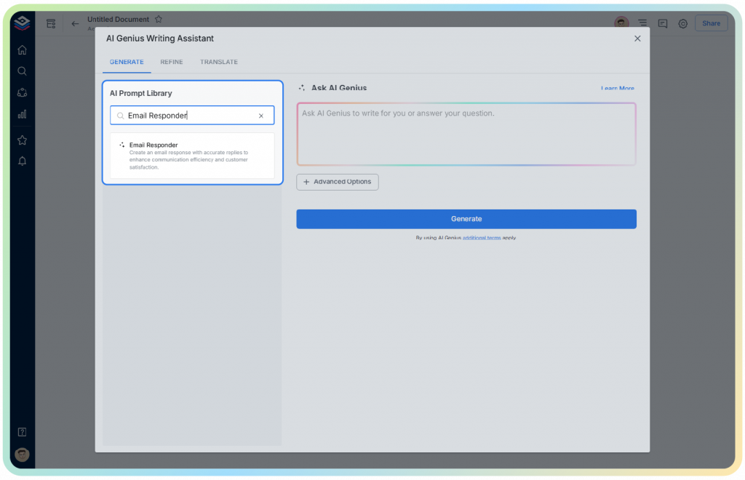Open the Learn More link
745x480 pixels.
(x=617, y=88)
